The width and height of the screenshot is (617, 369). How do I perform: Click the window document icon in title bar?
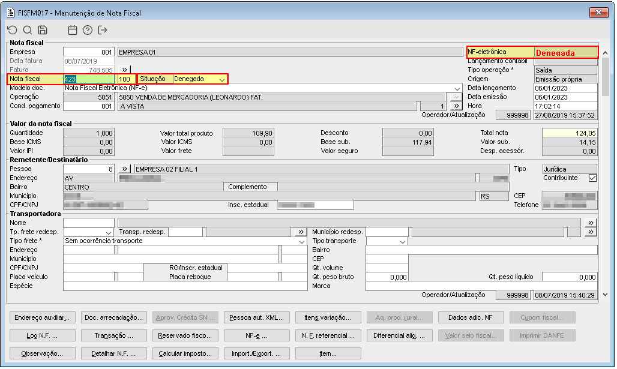[x=11, y=13]
